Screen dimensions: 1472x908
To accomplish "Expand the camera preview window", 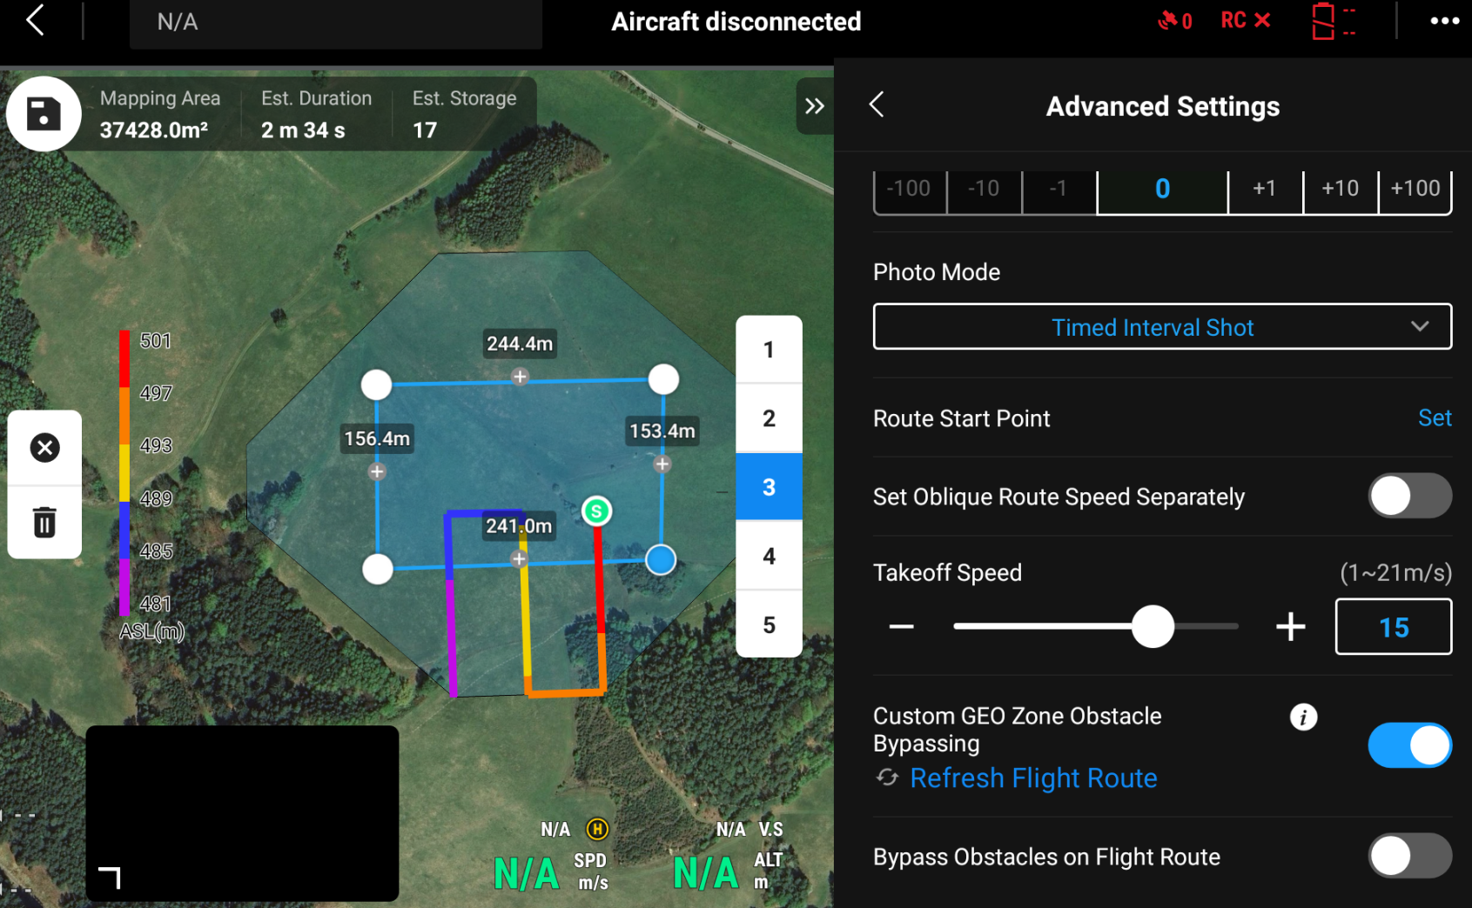I will [x=110, y=878].
